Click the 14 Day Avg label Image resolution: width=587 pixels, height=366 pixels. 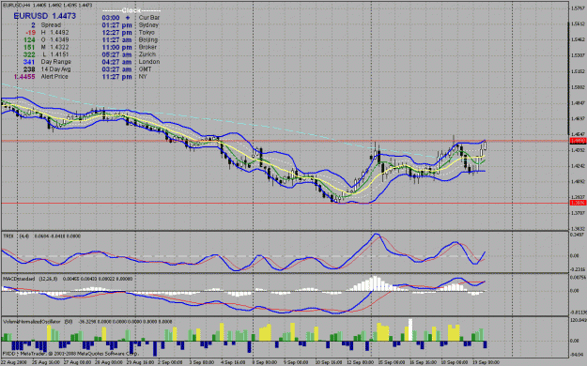[x=55, y=69]
